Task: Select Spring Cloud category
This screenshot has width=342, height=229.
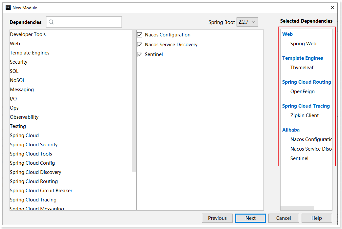Action: pos(24,135)
